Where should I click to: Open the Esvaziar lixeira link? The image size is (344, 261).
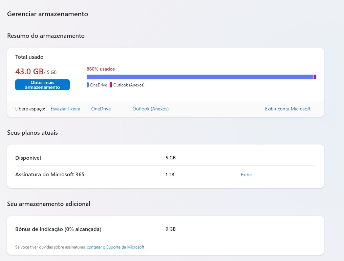[65, 109]
